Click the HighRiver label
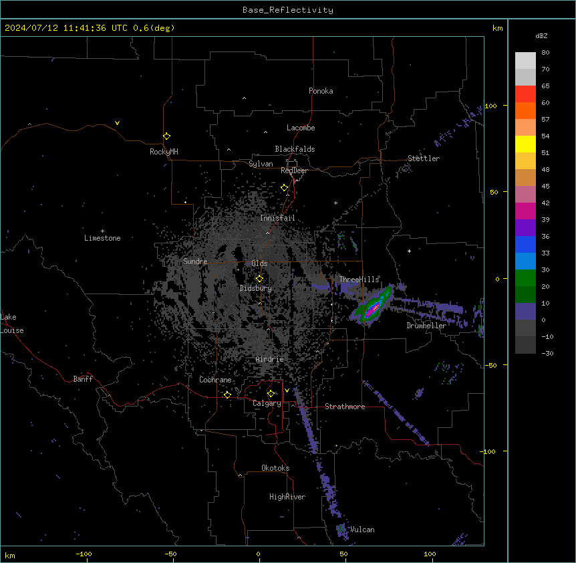The height and width of the screenshot is (563, 576). pos(287,497)
